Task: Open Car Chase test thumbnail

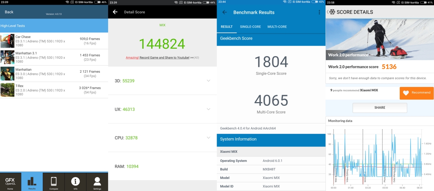Action: (7, 41)
